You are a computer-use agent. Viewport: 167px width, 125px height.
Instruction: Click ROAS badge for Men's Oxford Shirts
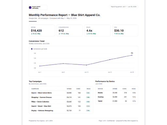pos(88,93)
